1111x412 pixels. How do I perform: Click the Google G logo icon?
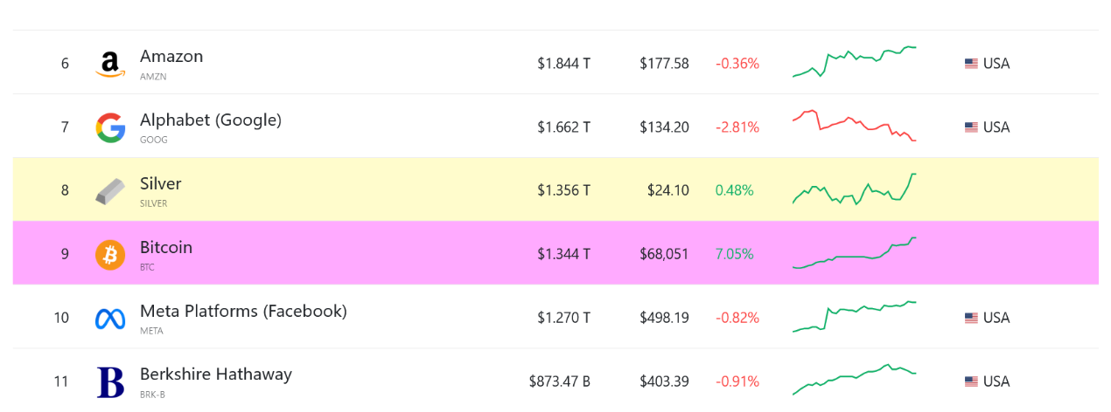[110, 127]
